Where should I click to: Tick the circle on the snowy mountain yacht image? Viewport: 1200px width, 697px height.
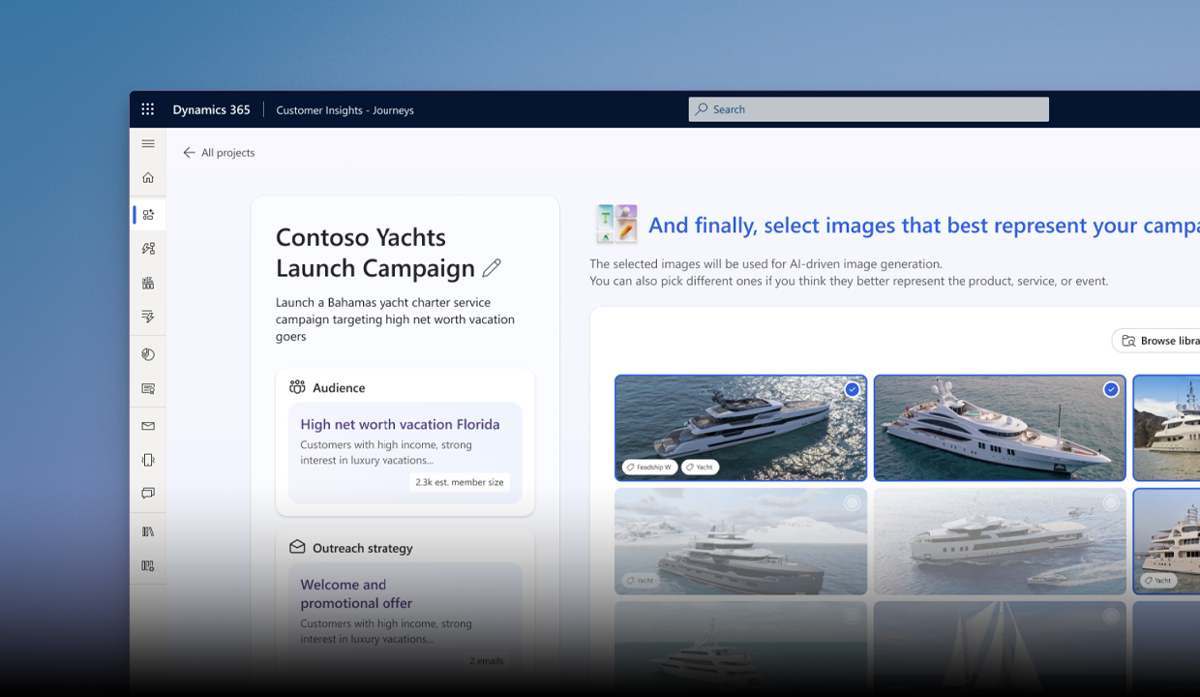click(x=852, y=502)
